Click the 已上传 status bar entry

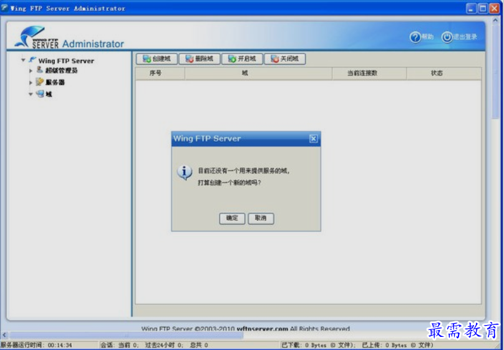(x=398, y=345)
